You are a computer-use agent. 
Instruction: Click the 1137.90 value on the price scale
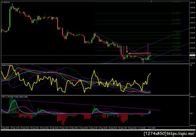click(192, 28)
